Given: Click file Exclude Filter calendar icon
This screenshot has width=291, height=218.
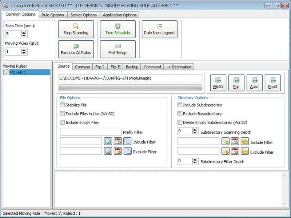Looking at the screenshot, I should (x=118, y=151).
